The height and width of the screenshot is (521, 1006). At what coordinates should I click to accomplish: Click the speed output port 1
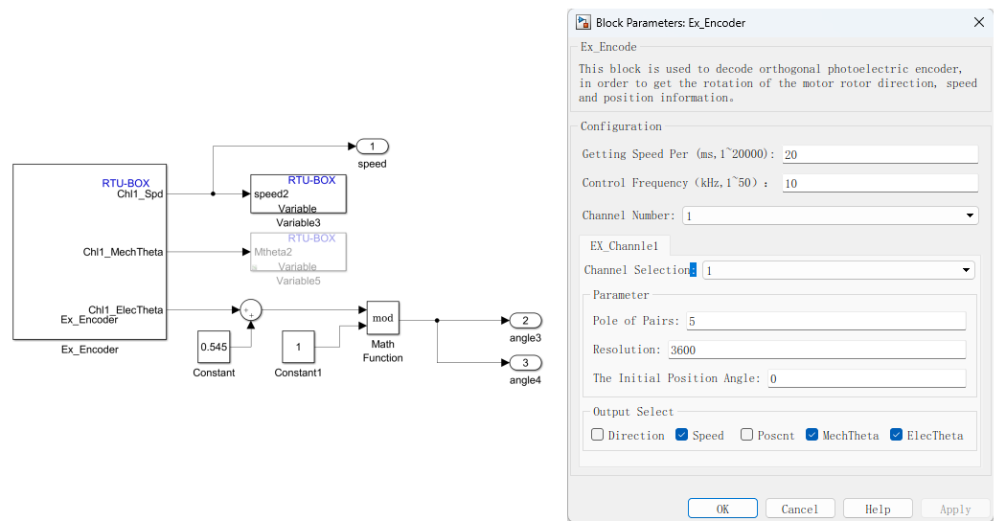tap(373, 147)
